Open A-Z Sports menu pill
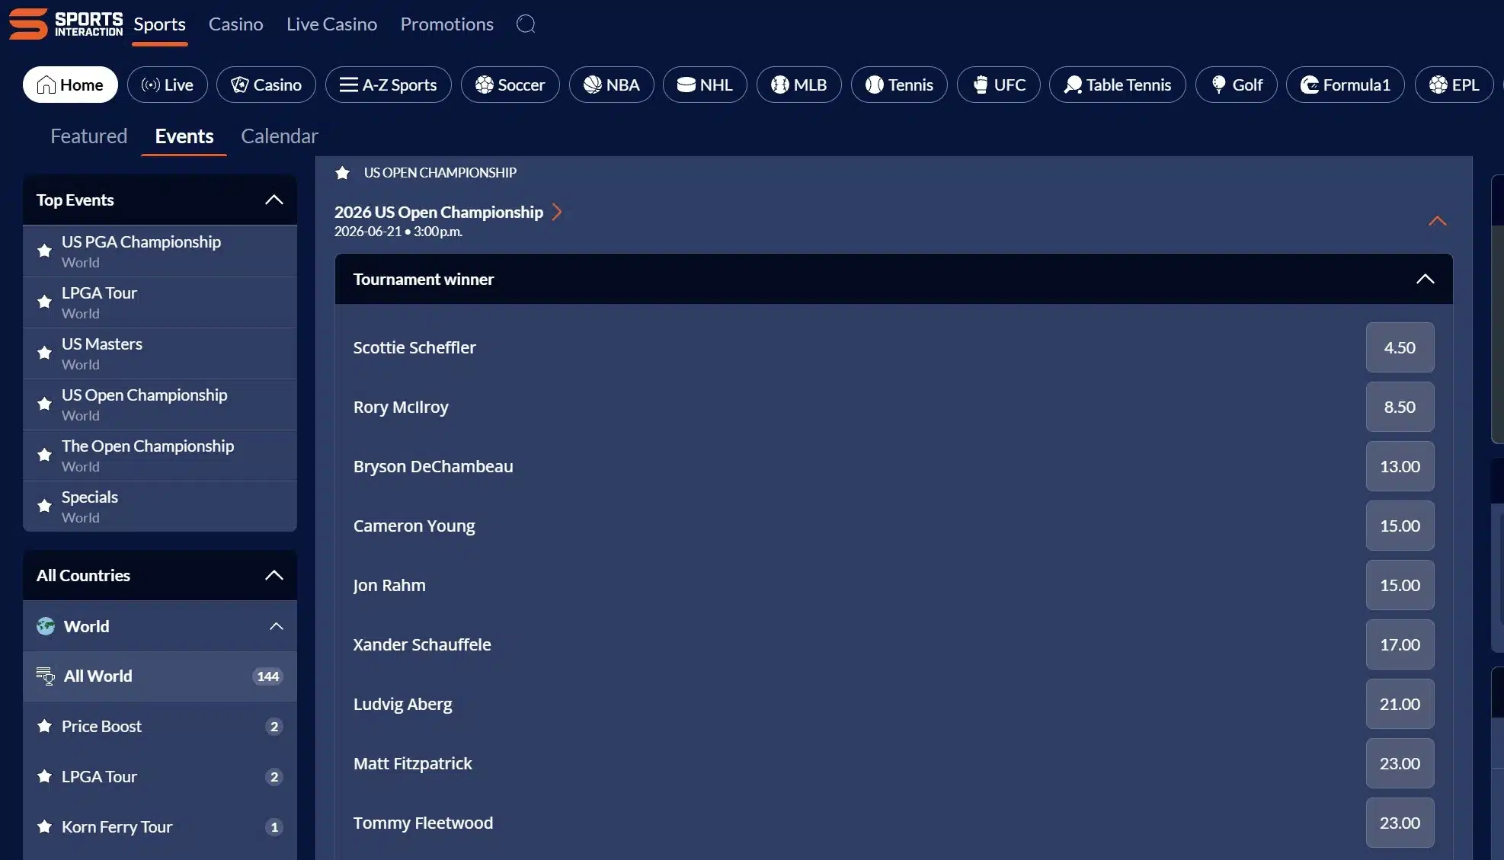1504x860 pixels. (x=389, y=85)
